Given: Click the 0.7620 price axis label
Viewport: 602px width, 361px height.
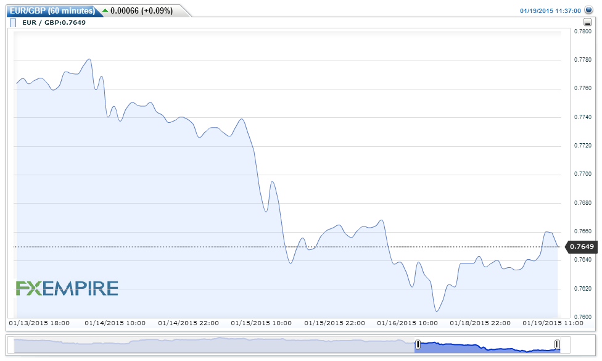Looking at the screenshot, I should tap(583, 288).
